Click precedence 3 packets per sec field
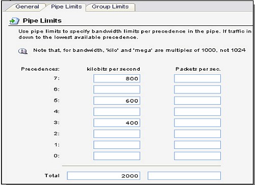The image size is (255, 185). [x=197, y=123]
